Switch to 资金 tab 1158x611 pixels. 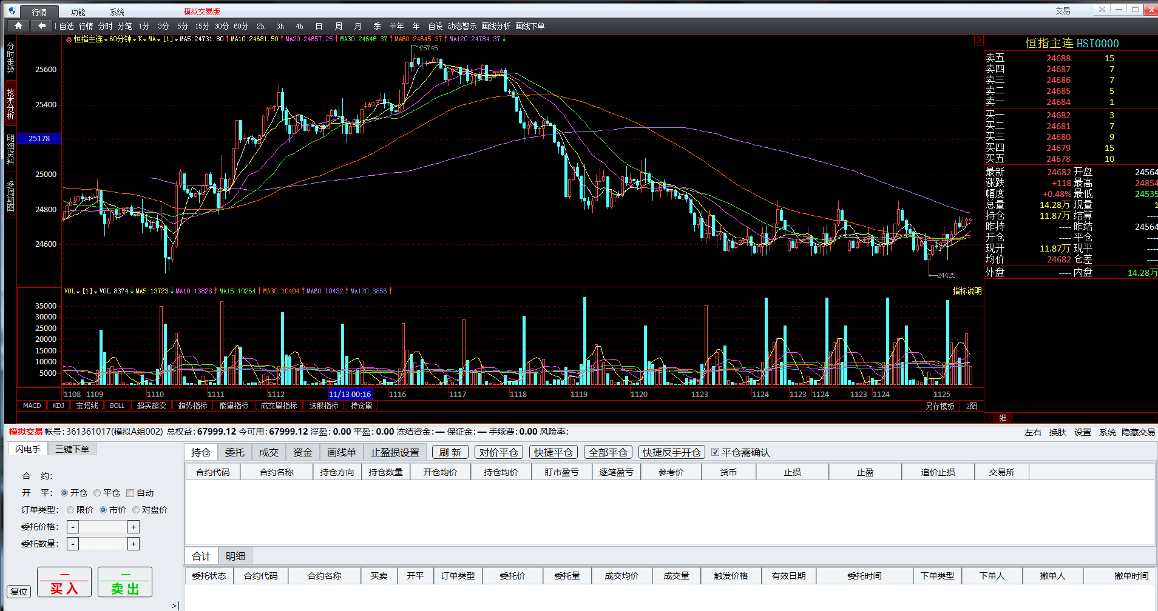[303, 453]
